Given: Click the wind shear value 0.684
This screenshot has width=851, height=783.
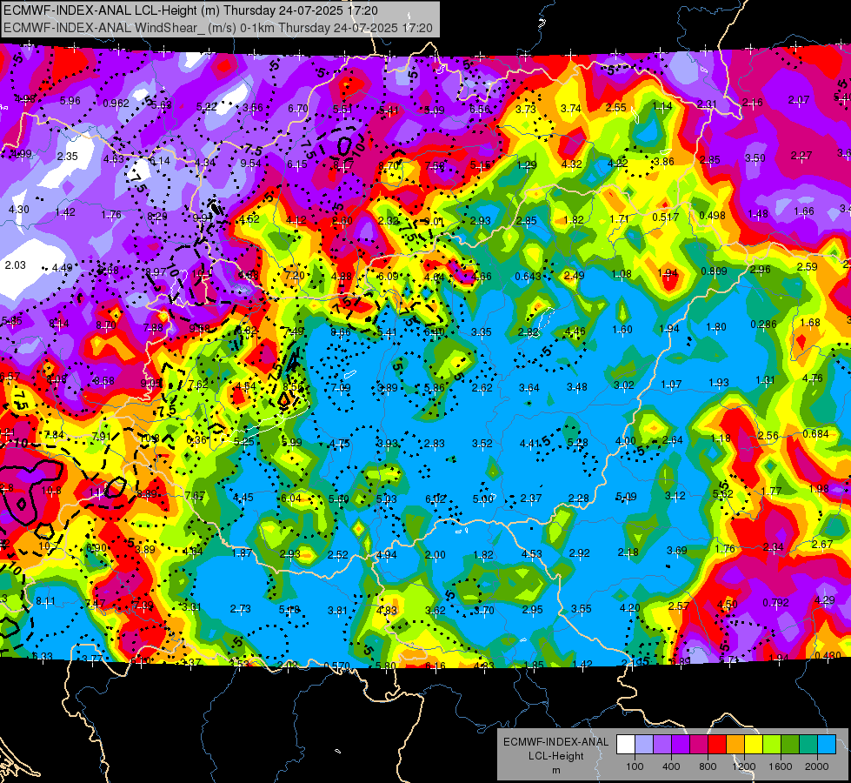Looking at the screenshot, I should 815,433.
